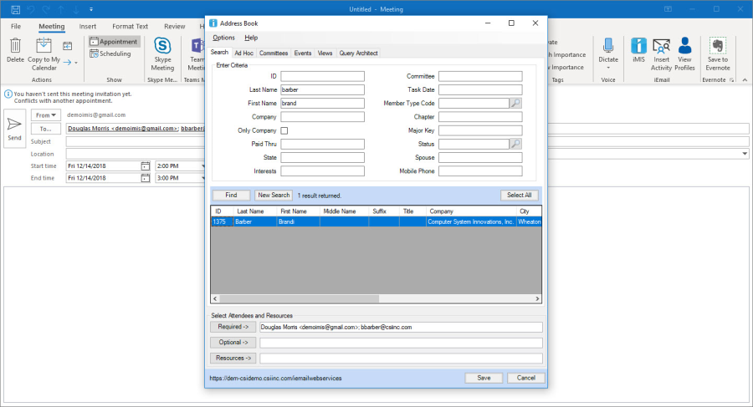Open the Start time date picker
This screenshot has width=753, height=407.
[146, 165]
